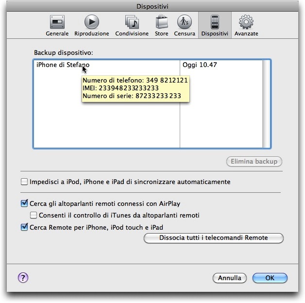Viewport: 305px width, 303px height.
Task: Click the Elimina backup button
Action: [254, 161]
